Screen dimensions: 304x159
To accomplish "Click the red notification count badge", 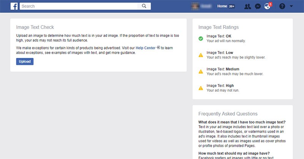I will click(270, 4).
